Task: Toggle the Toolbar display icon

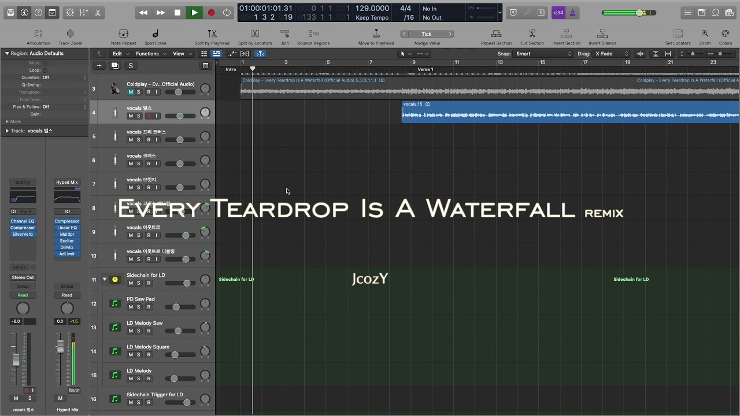Action: 52,13
